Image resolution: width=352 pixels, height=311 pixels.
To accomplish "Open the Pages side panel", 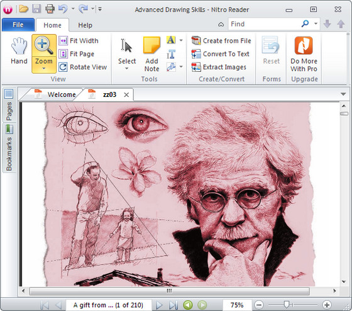I will pyautogui.click(x=9, y=105).
